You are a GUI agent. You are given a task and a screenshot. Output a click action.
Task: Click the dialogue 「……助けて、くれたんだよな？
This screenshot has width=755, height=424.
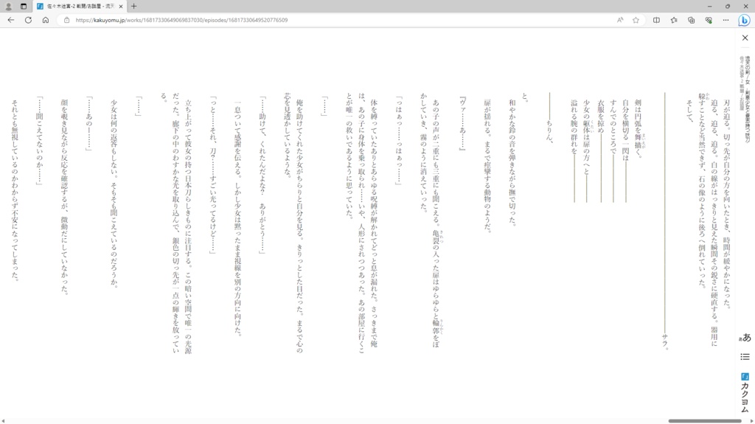[x=262, y=175]
